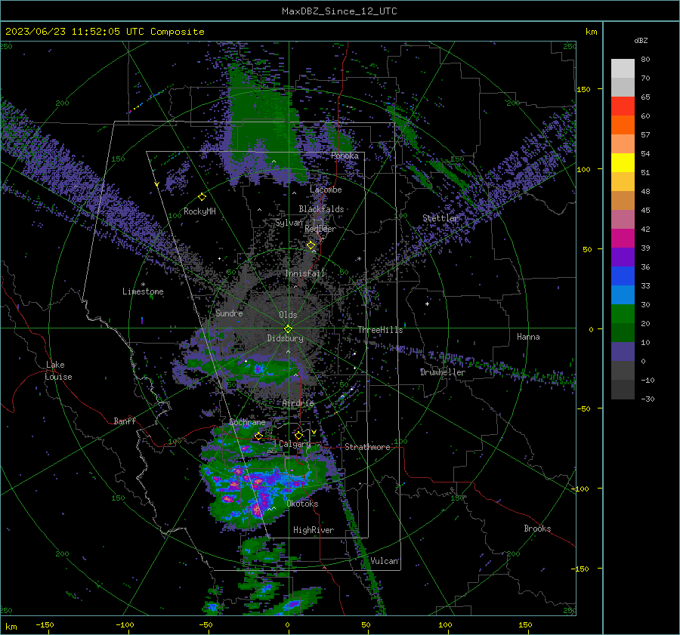Click the Drumheller city label

pyautogui.click(x=443, y=372)
